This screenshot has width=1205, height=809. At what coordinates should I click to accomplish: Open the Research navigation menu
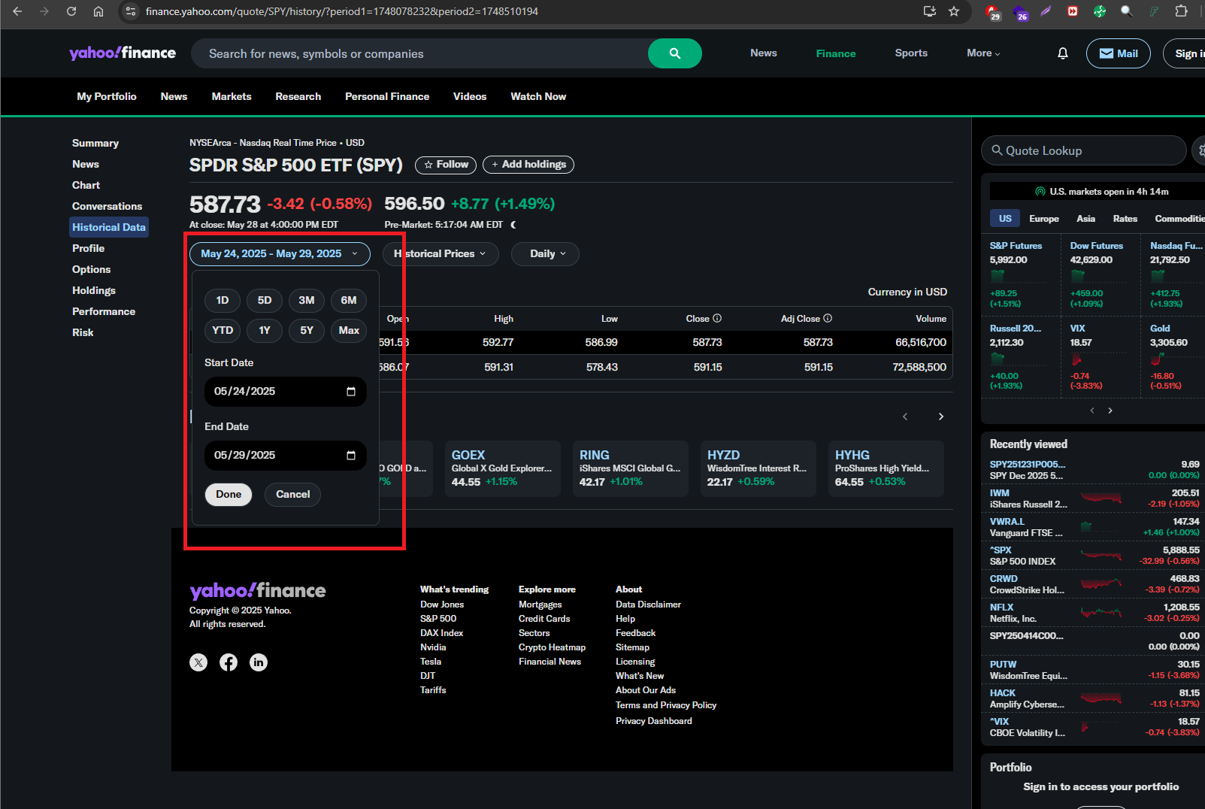click(x=298, y=96)
